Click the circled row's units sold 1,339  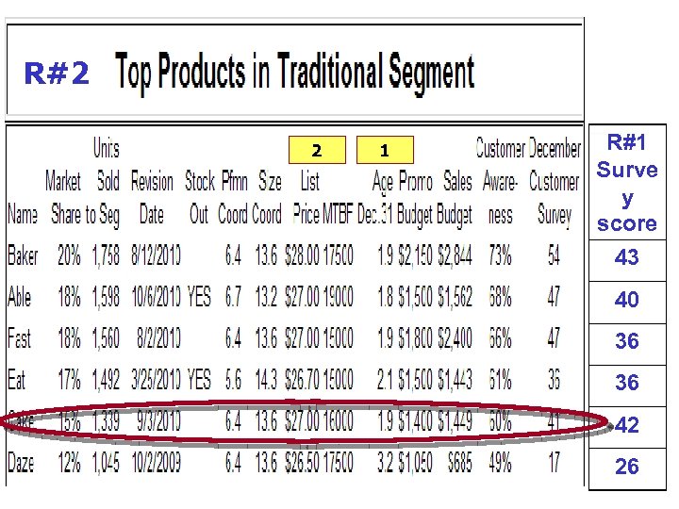[106, 421]
